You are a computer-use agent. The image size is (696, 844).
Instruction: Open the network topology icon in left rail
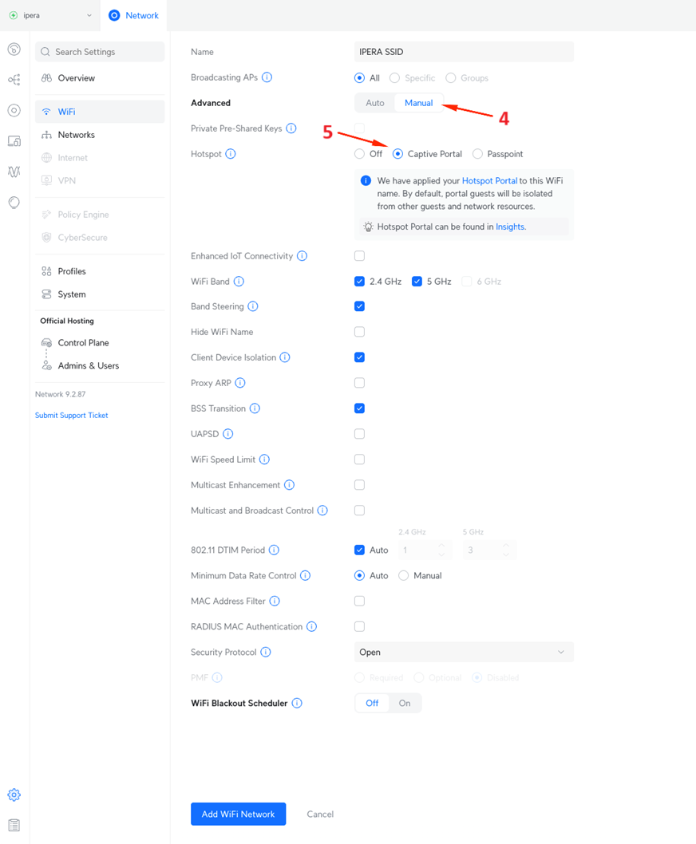[14, 80]
